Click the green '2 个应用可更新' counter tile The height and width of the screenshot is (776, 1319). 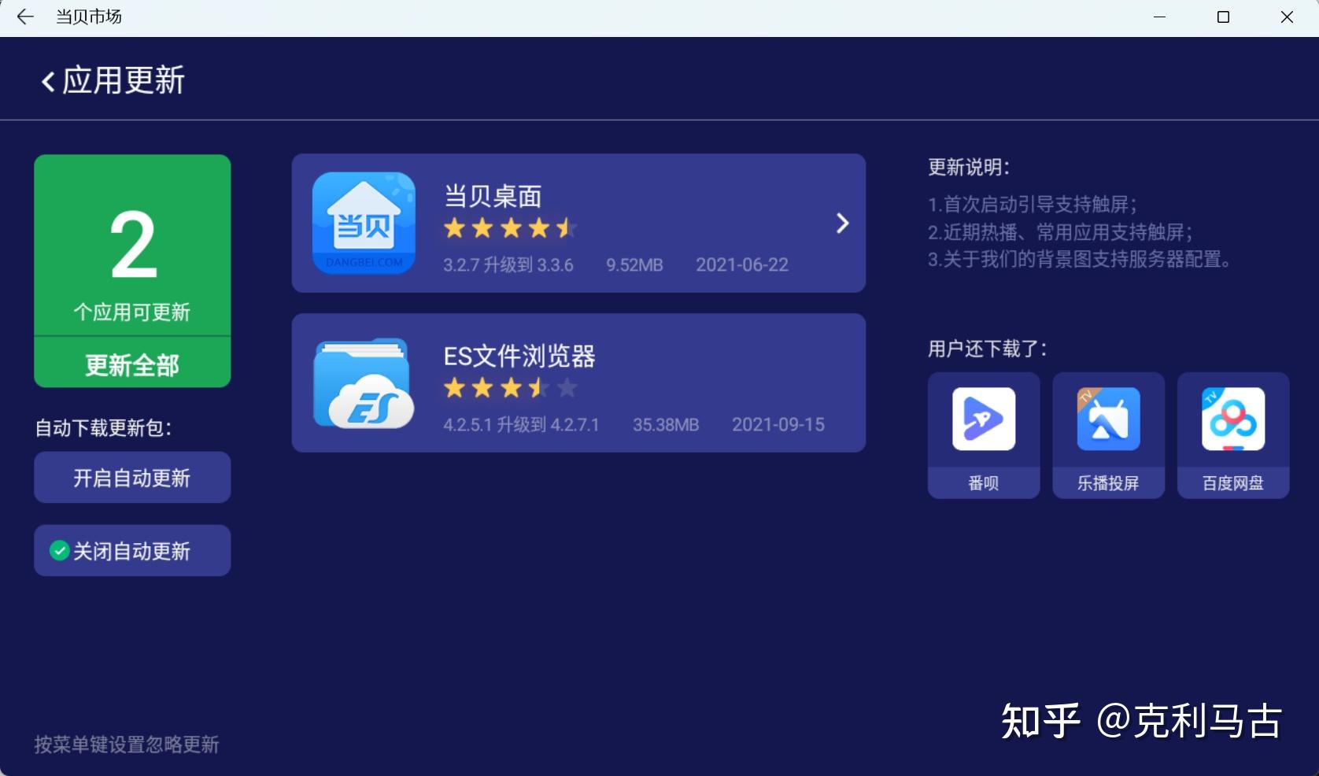tap(132, 246)
